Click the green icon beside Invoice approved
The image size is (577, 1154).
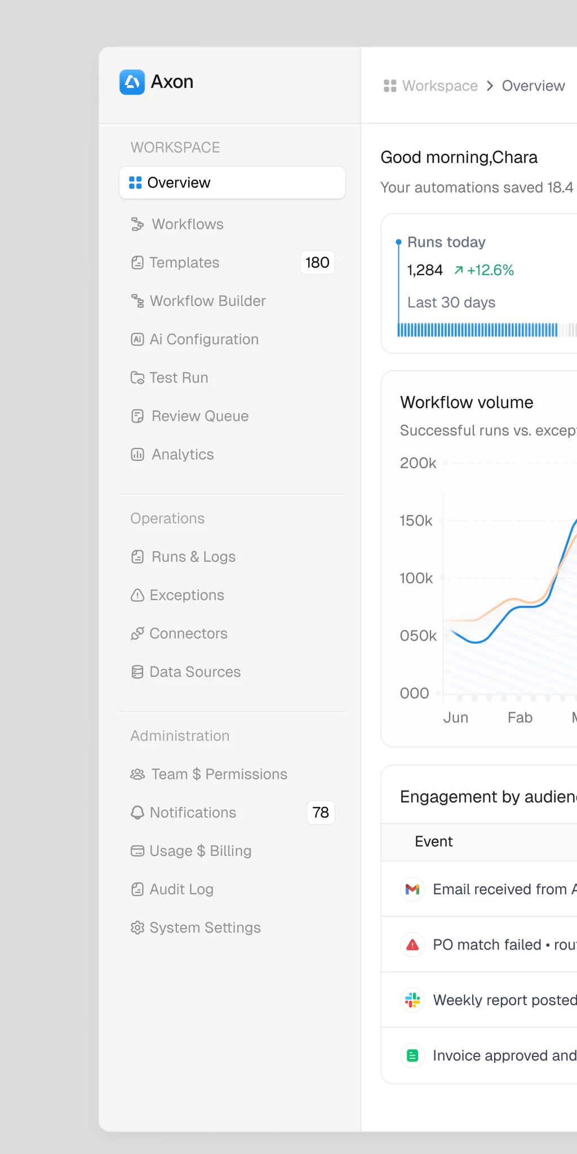click(412, 1055)
